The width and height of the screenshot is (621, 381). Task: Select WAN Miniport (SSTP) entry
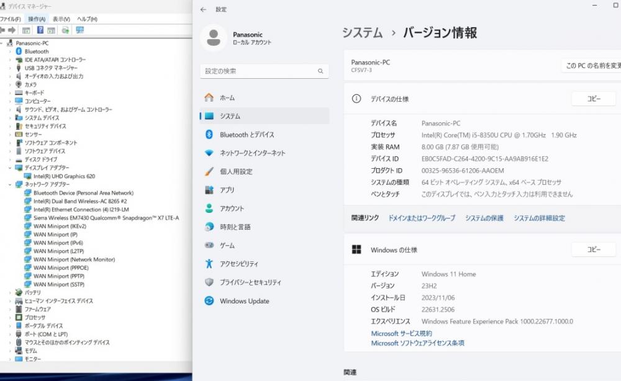[58, 284]
